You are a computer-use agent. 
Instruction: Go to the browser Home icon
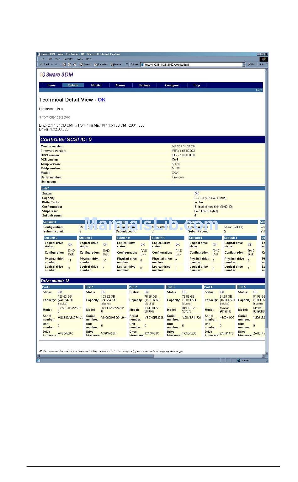coord(75,64)
